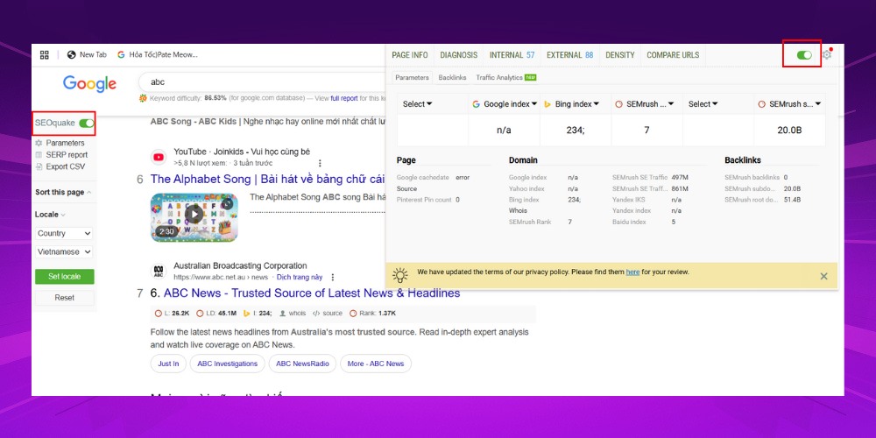Open The Alphabet Song result title

click(267, 179)
